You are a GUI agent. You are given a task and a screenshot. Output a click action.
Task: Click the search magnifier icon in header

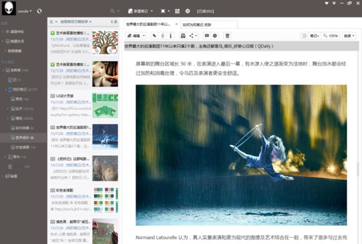112,11
